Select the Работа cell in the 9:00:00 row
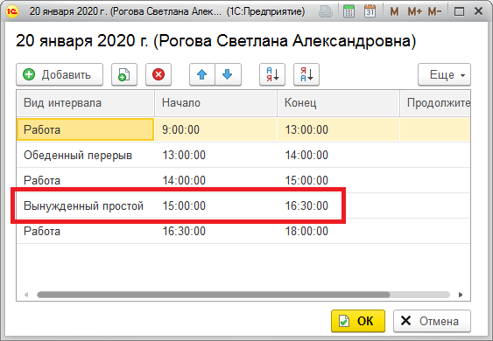The height and width of the screenshot is (341, 493). pyautogui.click(x=85, y=129)
